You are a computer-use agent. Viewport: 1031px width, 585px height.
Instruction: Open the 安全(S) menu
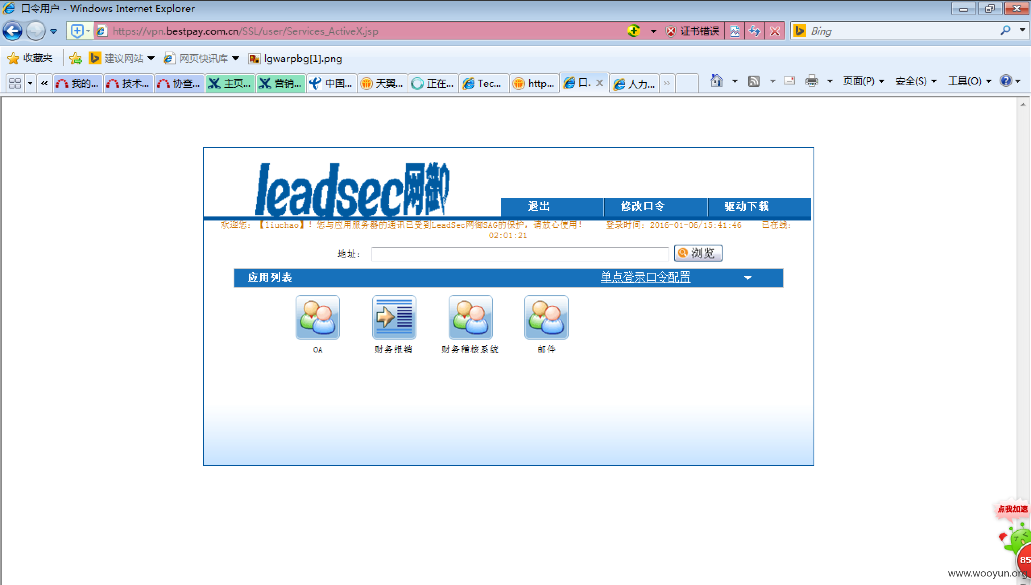pos(916,81)
